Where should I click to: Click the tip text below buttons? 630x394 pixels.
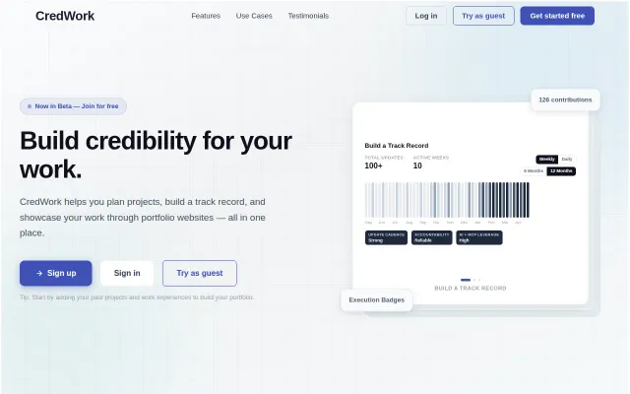click(137, 297)
